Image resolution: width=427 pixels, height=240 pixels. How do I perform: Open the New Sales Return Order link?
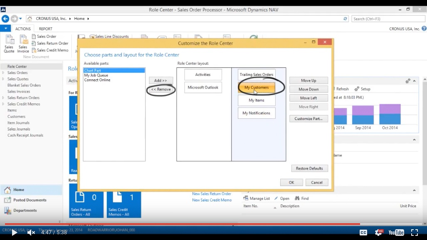pos(212,194)
